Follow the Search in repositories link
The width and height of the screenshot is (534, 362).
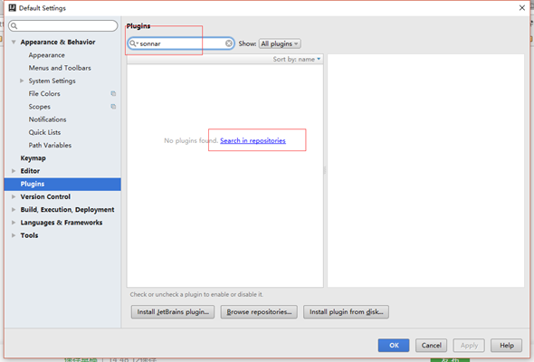253,140
